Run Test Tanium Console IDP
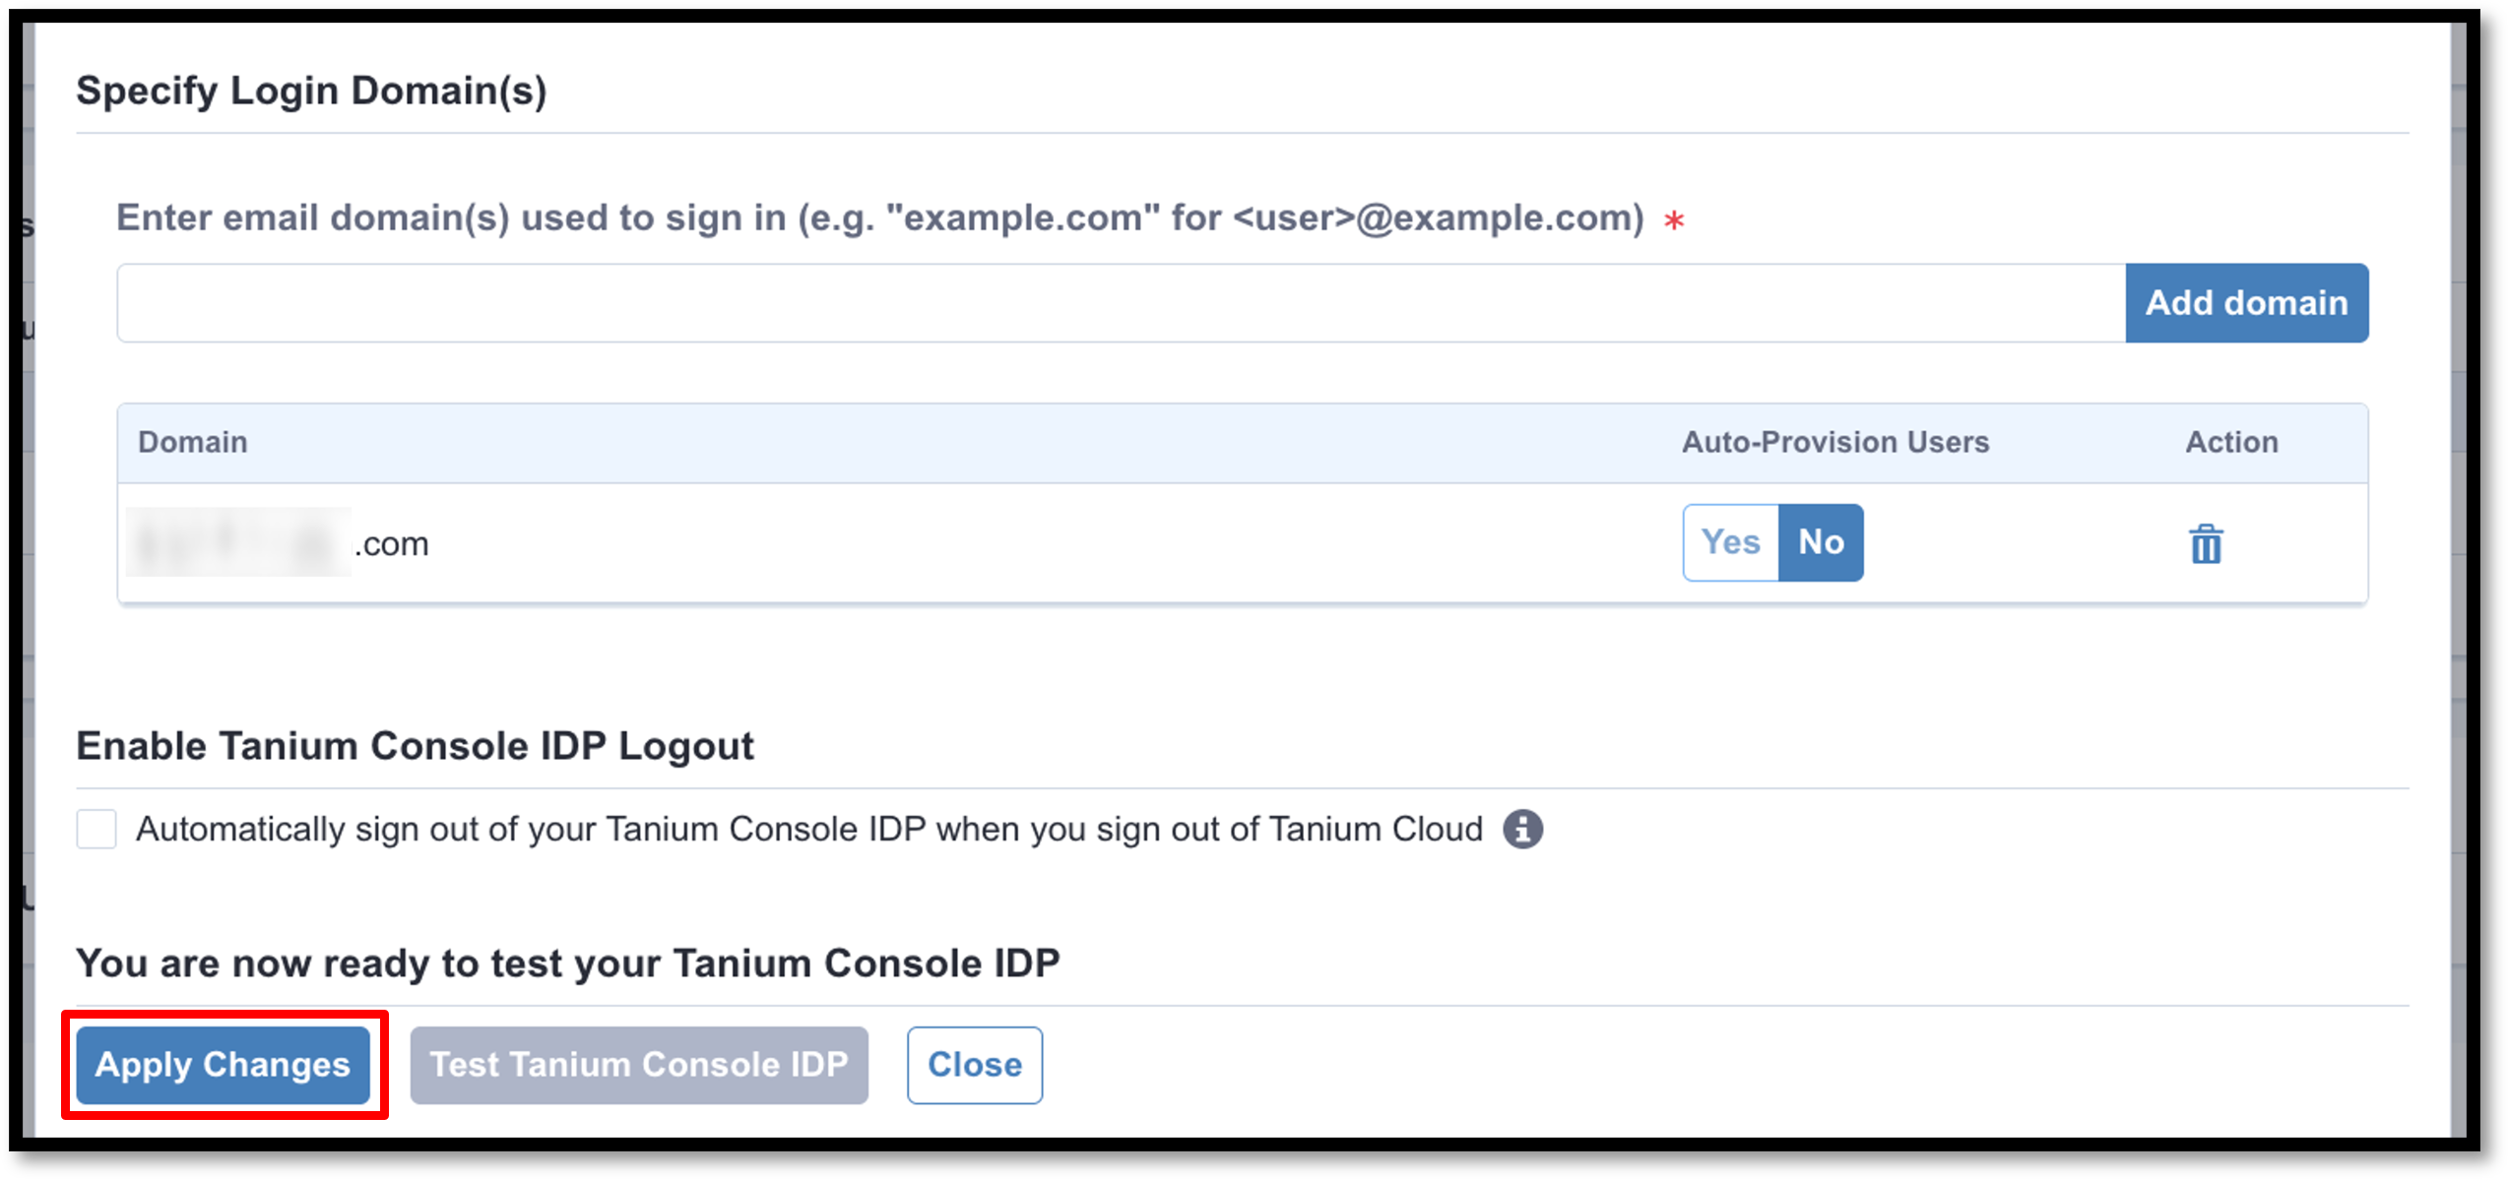Screen dimensions: 2508x1179 click(639, 1065)
